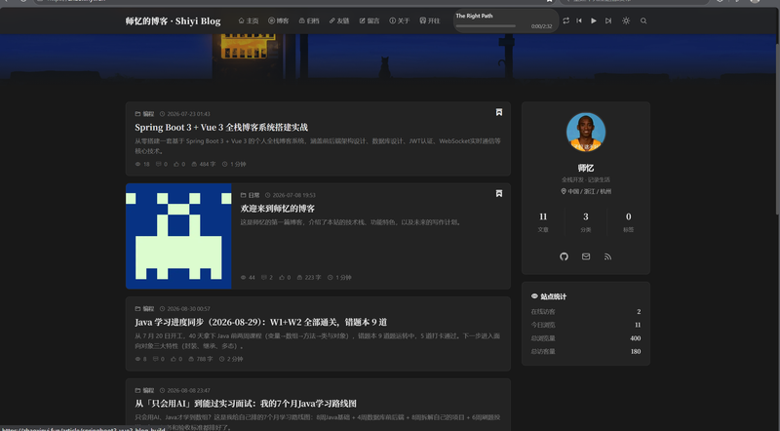Open the 归档 archive menu item
Screen dimensions: 780x431
click(x=309, y=20)
